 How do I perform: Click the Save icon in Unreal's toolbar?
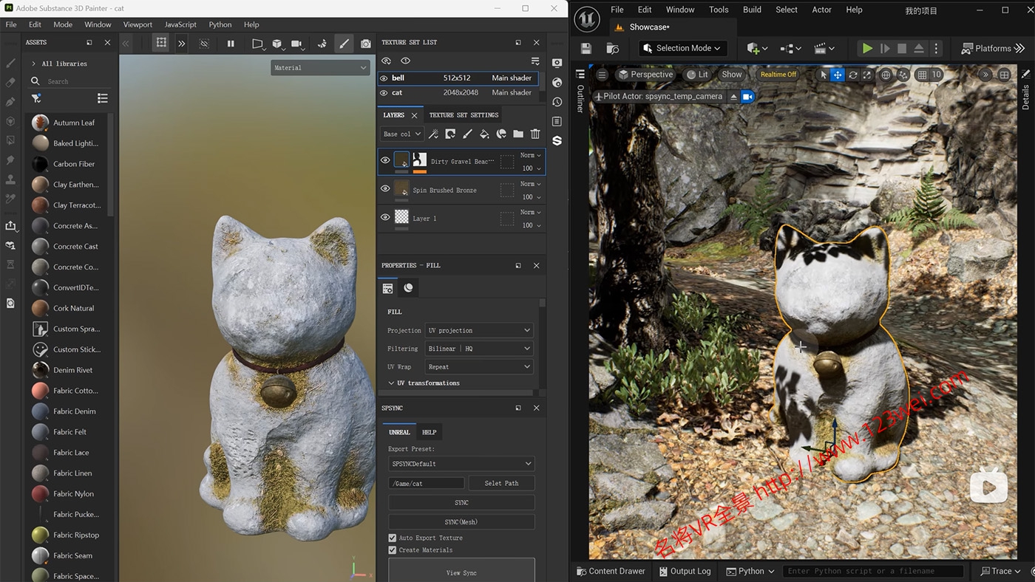[x=586, y=48]
